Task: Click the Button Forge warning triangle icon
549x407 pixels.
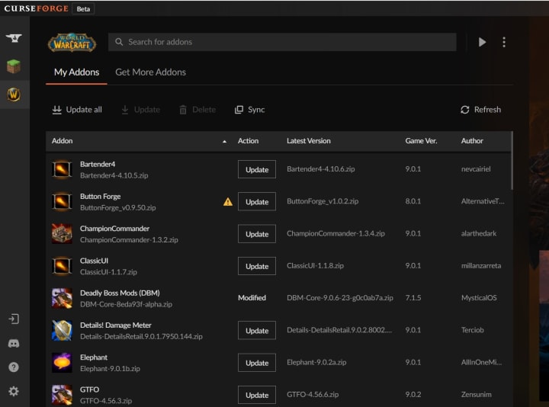Action: pyautogui.click(x=228, y=201)
